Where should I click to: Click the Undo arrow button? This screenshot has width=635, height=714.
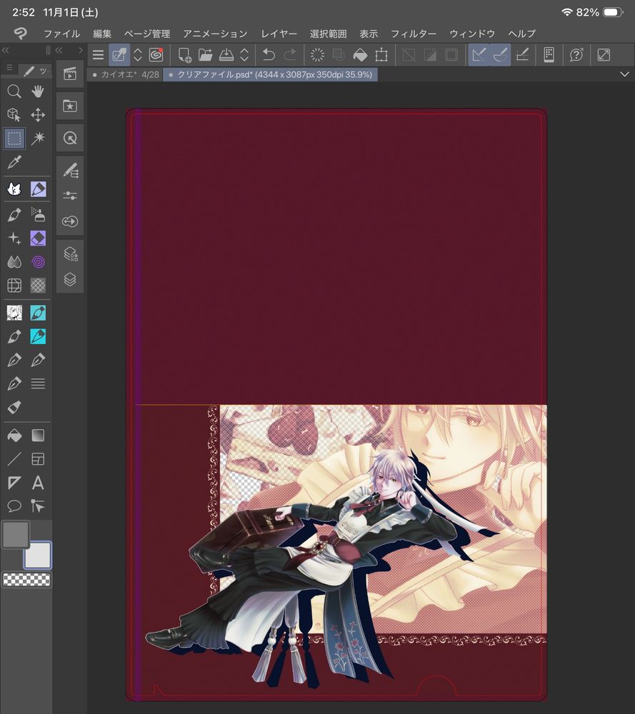(x=269, y=55)
